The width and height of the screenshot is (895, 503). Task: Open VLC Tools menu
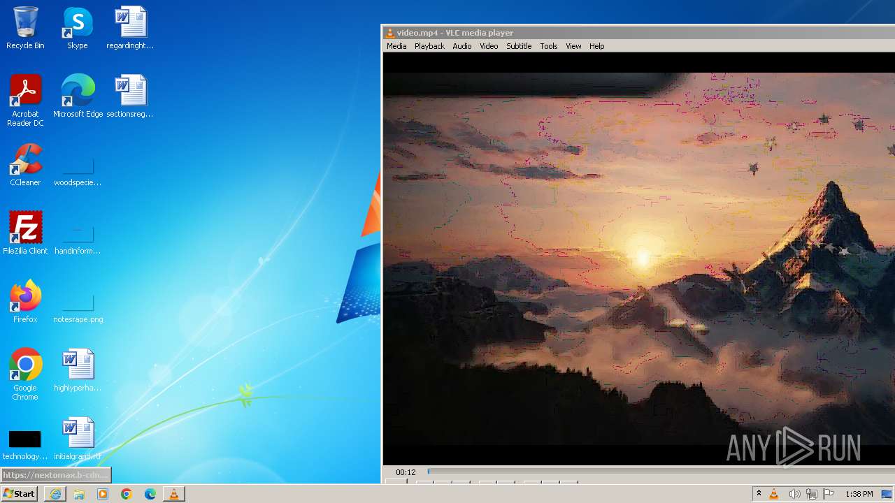(549, 46)
